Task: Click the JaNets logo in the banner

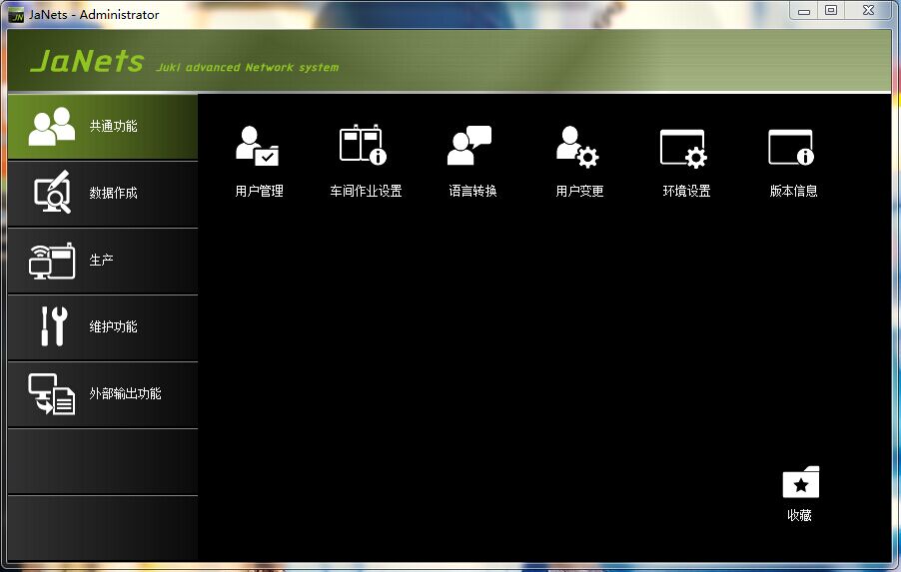Action: (87, 61)
